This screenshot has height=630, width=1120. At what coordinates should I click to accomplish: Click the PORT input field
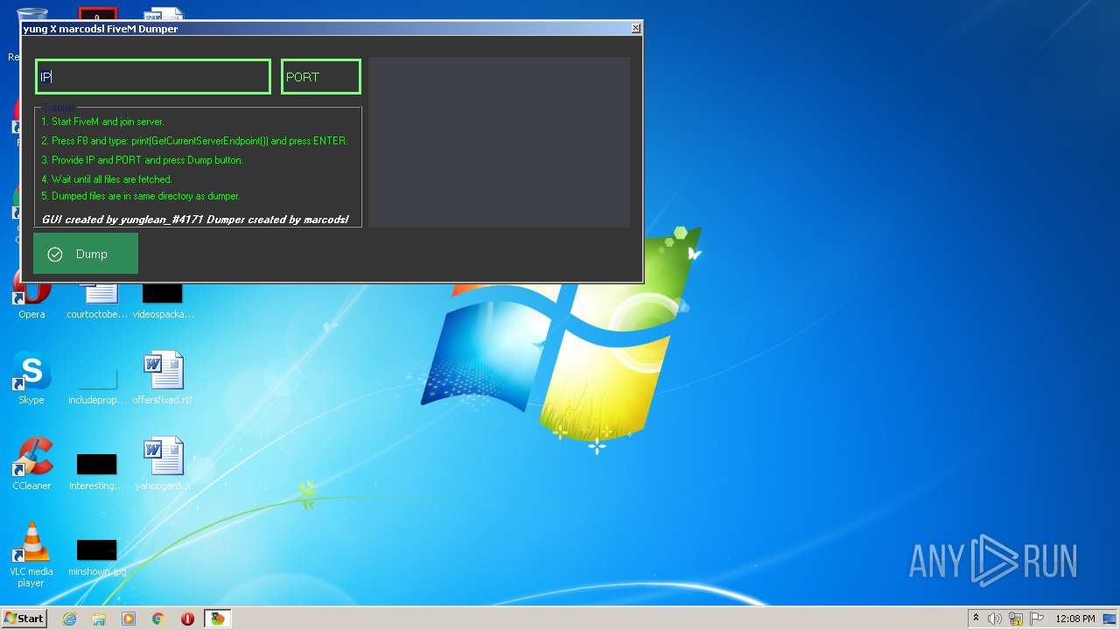(x=321, y=77)
